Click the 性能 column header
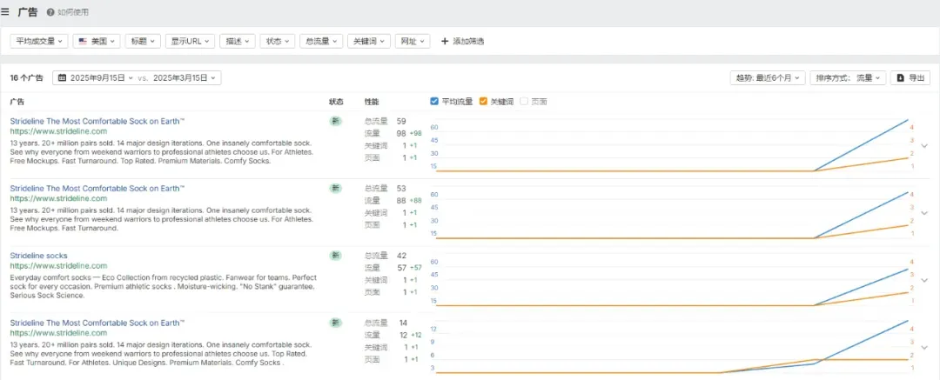This screenshot has height=380, width=940. pyautogui.click(x=372, y=102)
